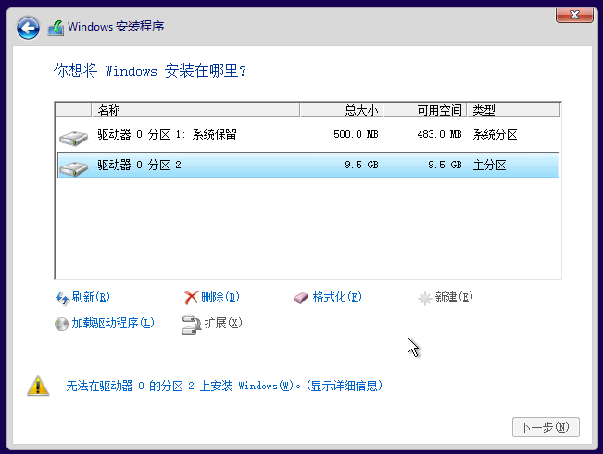Screen dimensions: 603x454
Task: Select row 驱动器 0 分区 1: 系统保留
Action: [308, 134]
